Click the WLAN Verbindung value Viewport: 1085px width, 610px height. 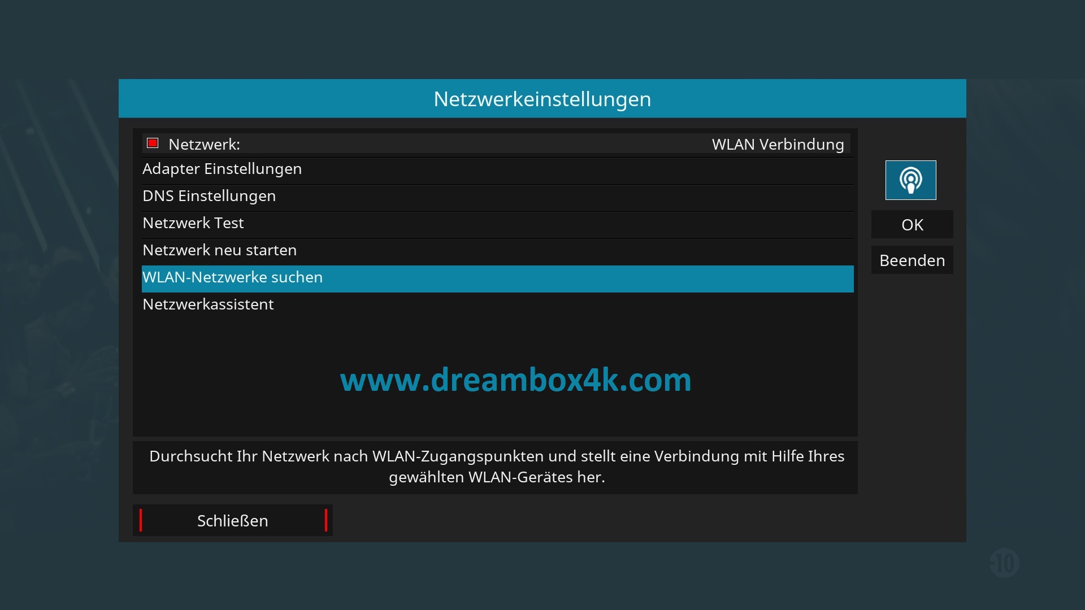coord(778,145)
